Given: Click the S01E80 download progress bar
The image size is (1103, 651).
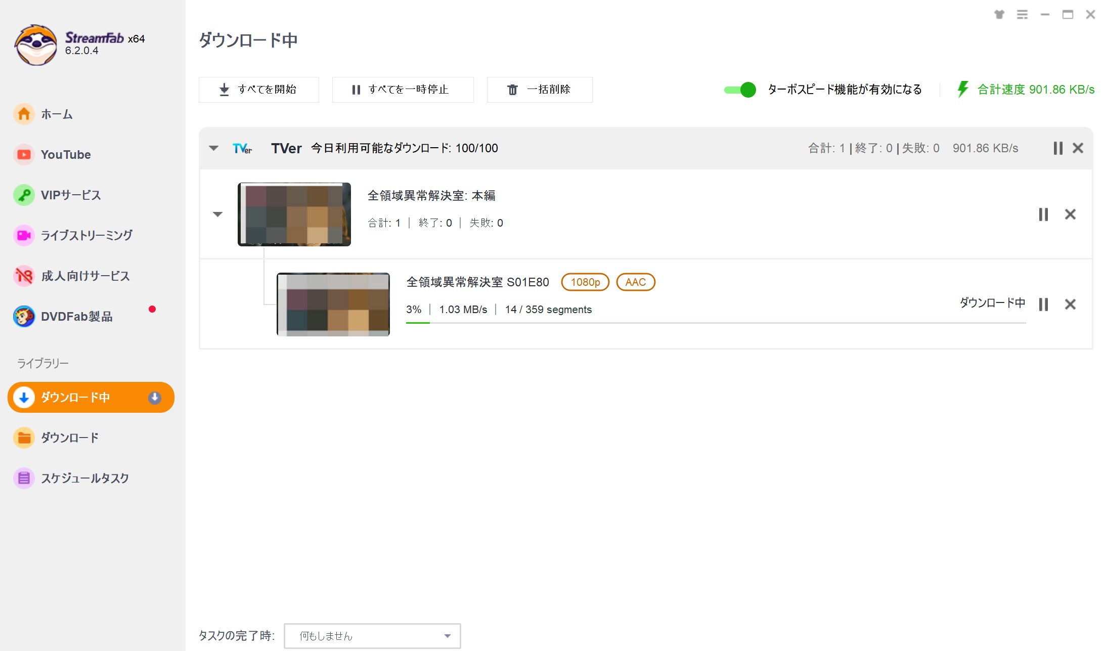Looking at the screenshot, I should point(716,323).
